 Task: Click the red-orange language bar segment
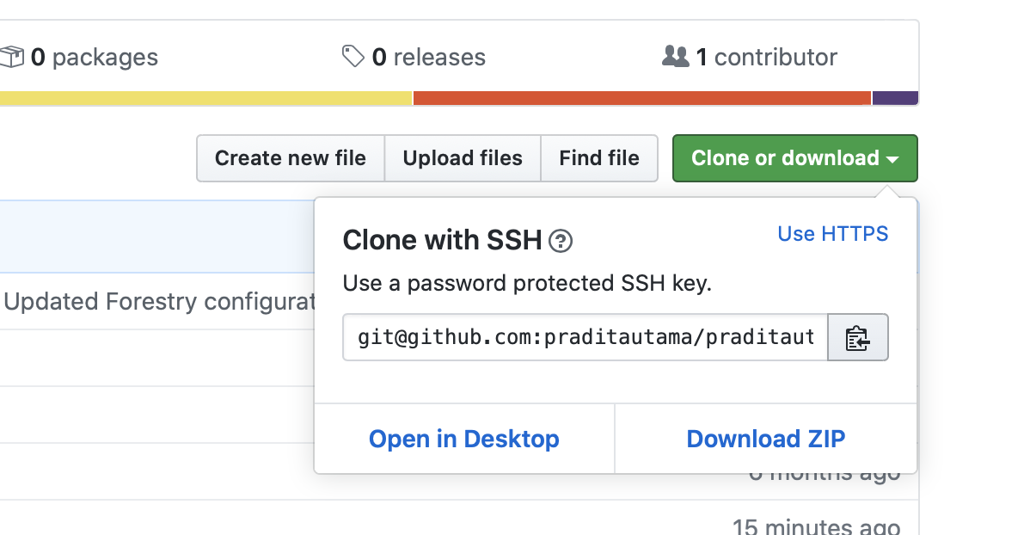tap(641, 98)
